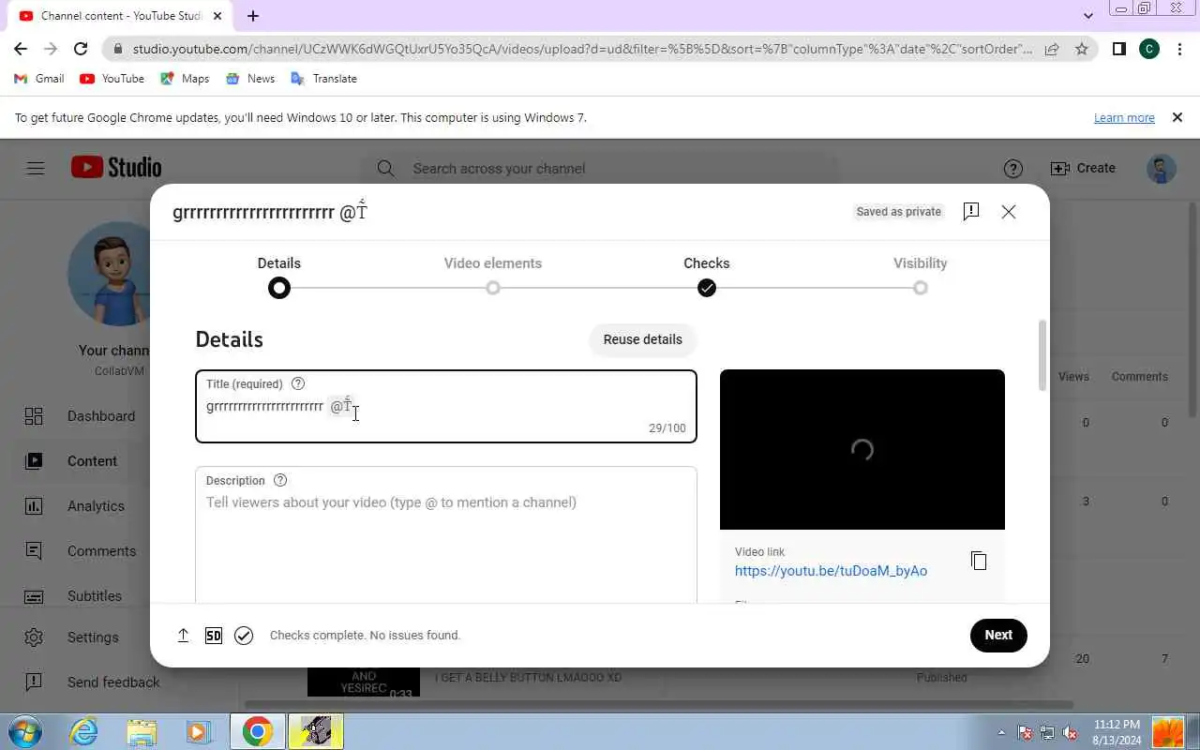The image size is (1200, 750).
Task: Open the Translate bookmark
Action: (324, 79)
